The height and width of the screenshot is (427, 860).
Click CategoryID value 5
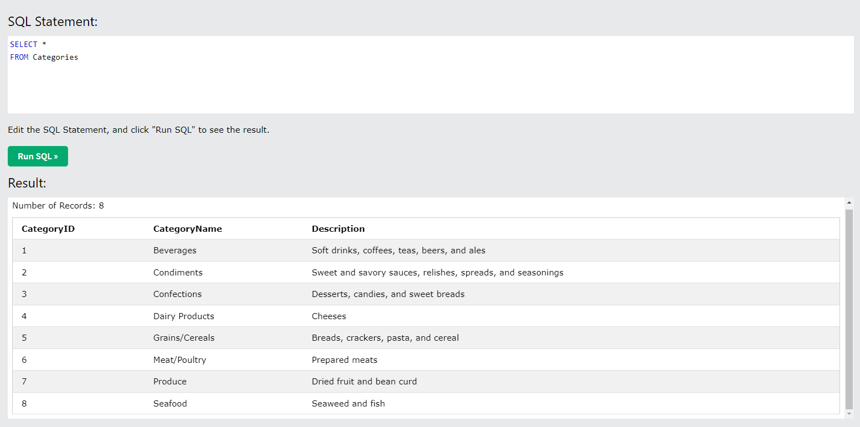pos(24,338)
